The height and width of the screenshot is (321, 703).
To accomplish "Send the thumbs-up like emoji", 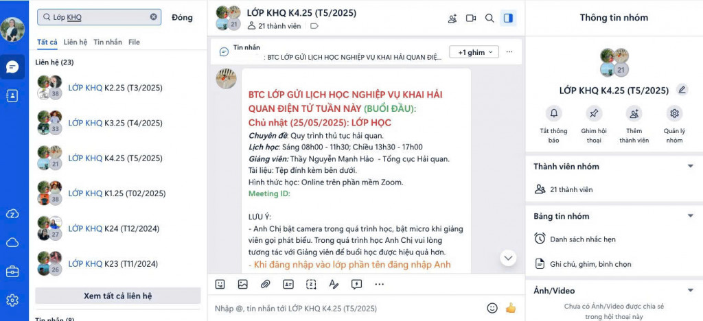I will (x=511, y=308).
